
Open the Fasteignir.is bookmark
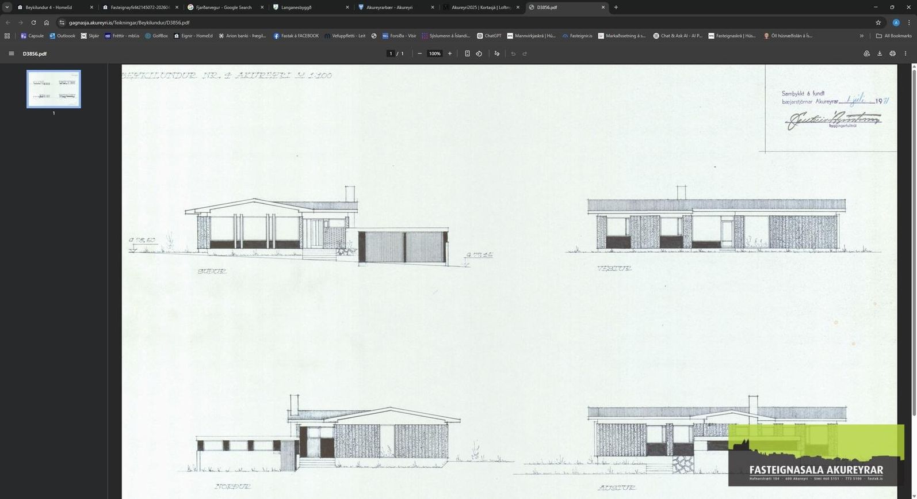[577, 36]
